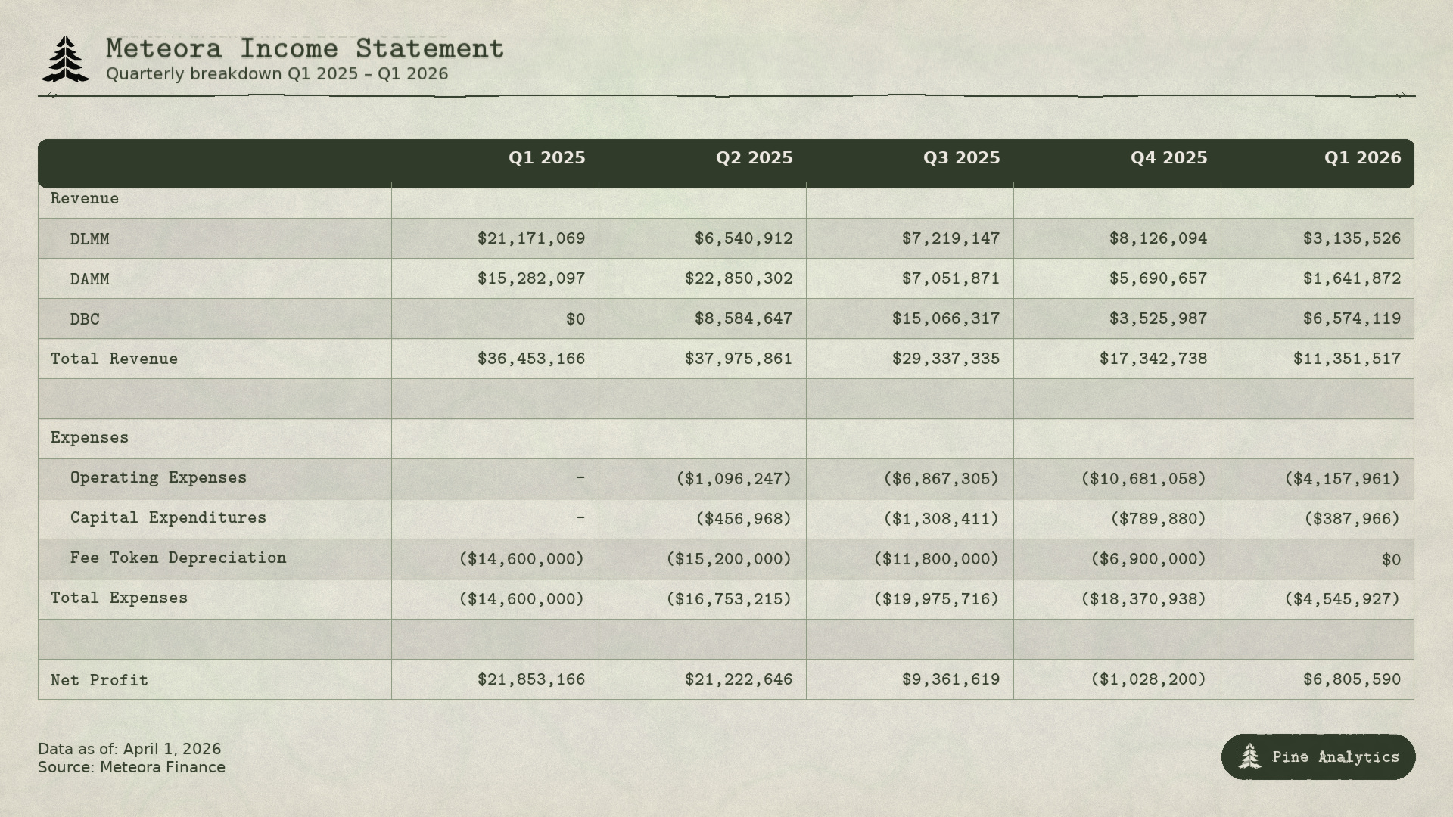Click Q1 2026 Total Expenses value ($4,545,927)
The width and height of the screenshot is (1453, 817).
(1342, 599)
